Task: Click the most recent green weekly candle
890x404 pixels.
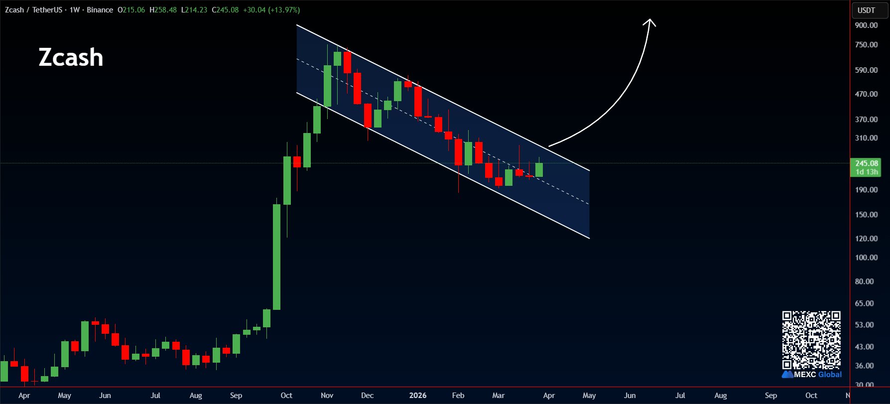Action: click(x=539, y=169)
